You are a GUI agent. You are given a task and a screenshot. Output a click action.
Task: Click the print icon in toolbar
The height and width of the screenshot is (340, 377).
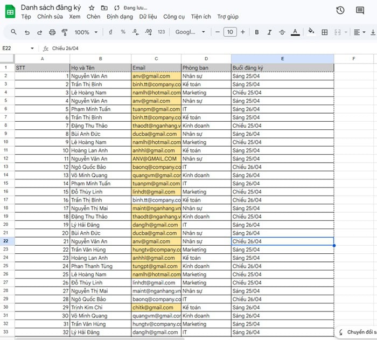tap(52, 32)
